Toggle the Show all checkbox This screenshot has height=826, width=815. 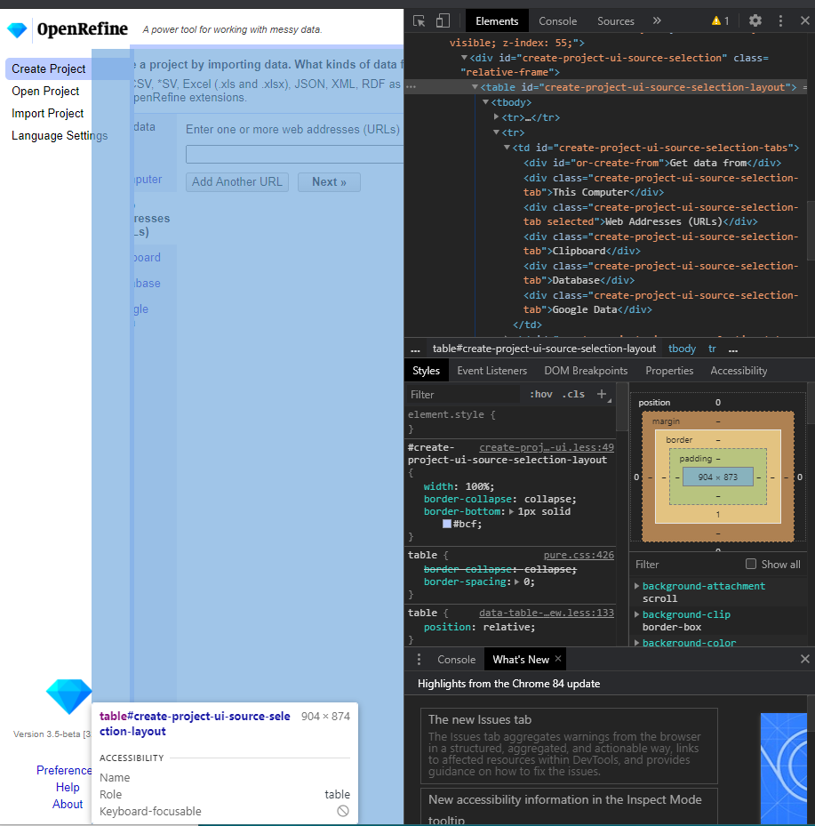coord(751,564)
